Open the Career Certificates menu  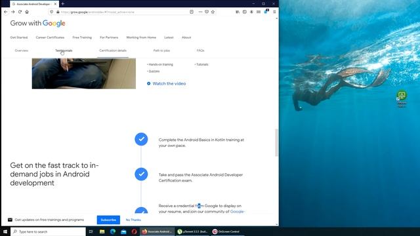pos(50,37)
